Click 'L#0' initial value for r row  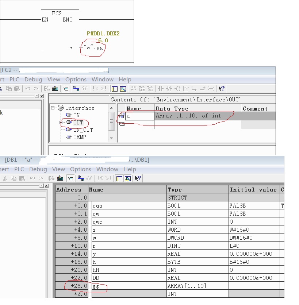254,246
